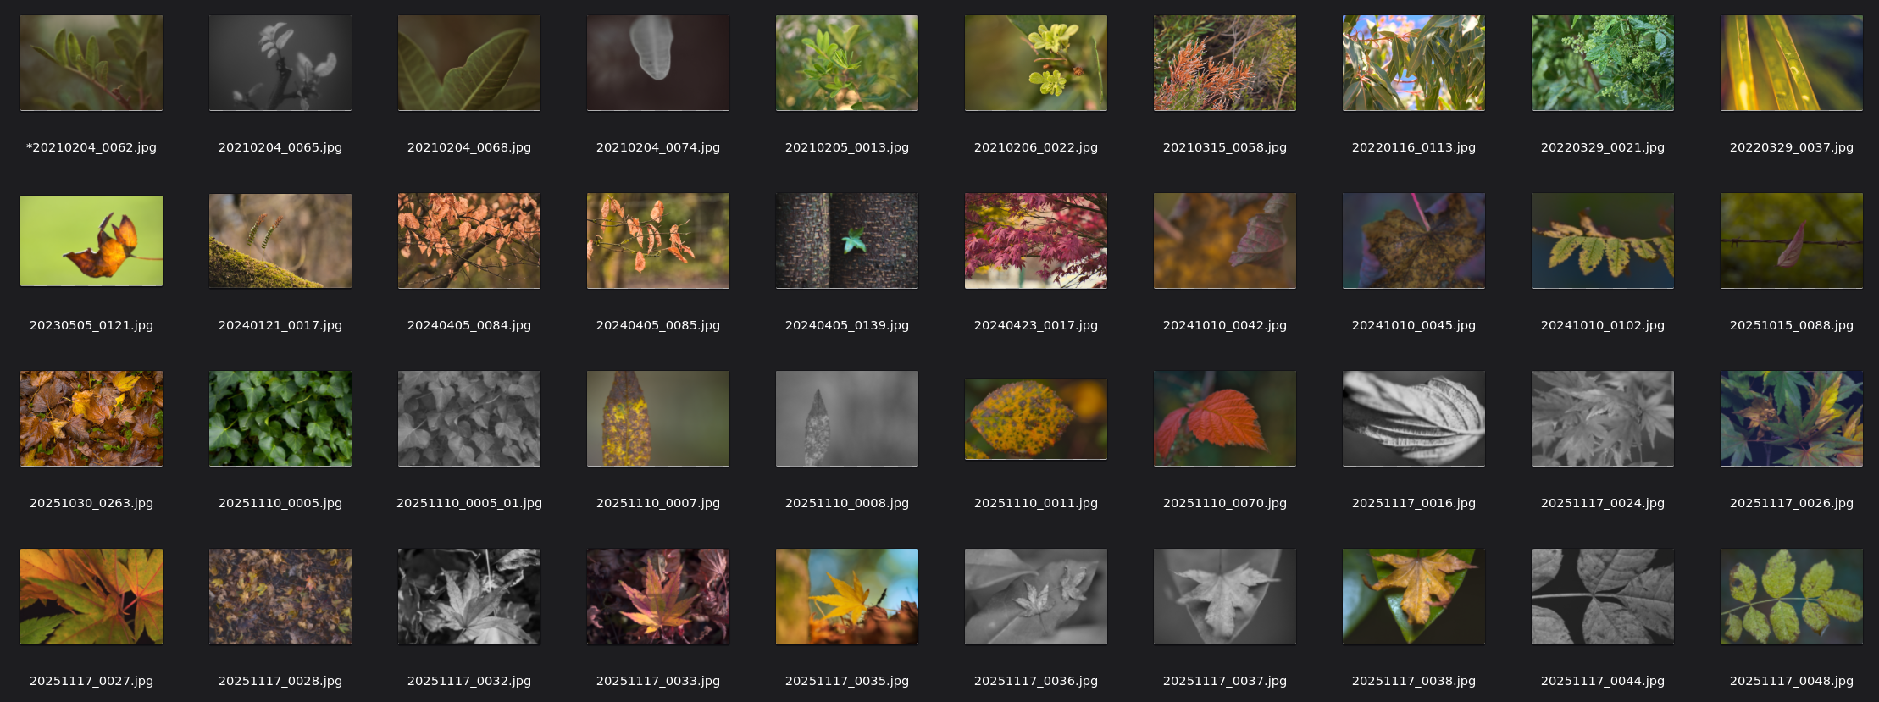Select leaf on green background 20230505_0121.jpg
This screenshot has height=702, width=1879.
tap(91, 240)
